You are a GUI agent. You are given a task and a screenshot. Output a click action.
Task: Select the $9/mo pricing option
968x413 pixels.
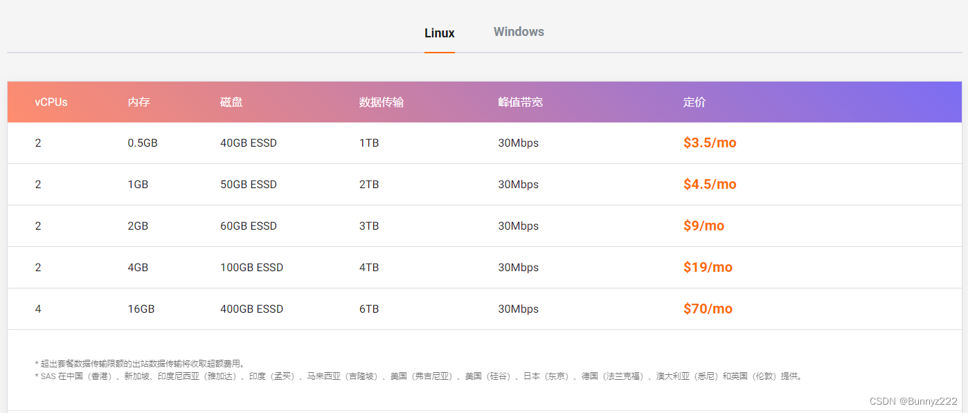(704, 226)
